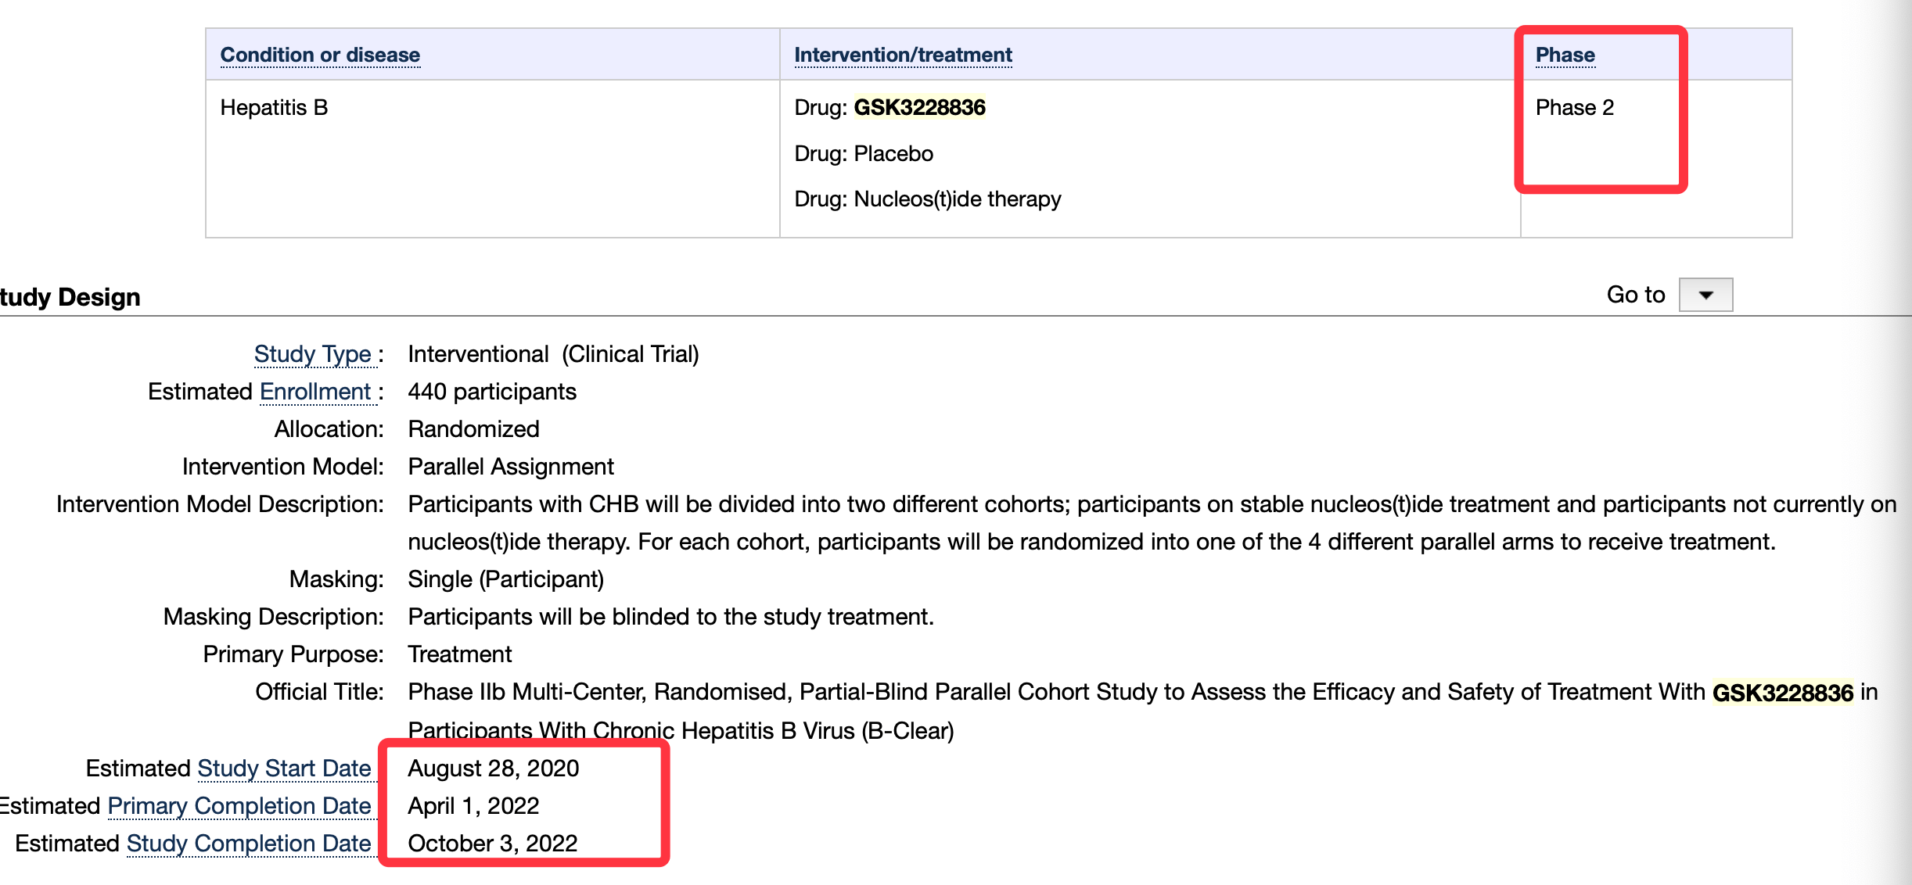Click the Study Design section heading
This screenshot has width=1912, height=885.
pos(70,297)
